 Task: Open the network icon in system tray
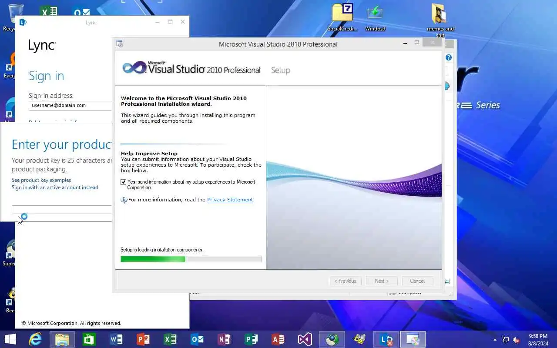pyautogui.click(x=506, y=340)
